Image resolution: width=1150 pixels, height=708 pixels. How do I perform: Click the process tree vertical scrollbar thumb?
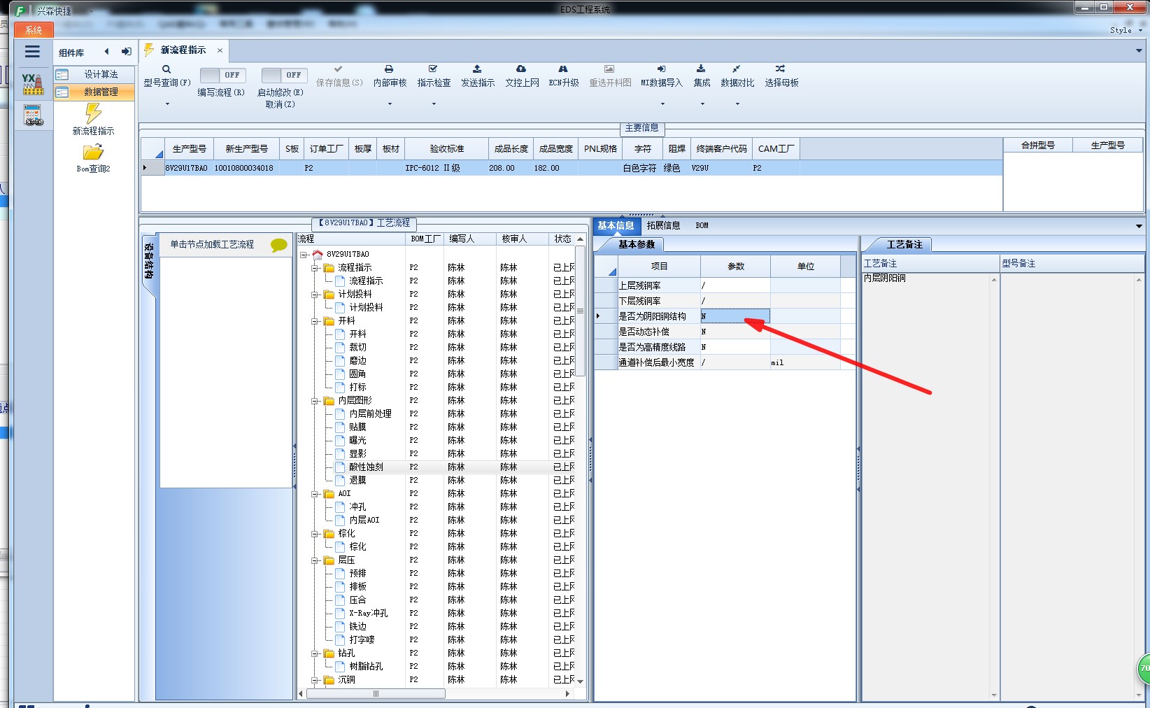click(x=580, y=311)
